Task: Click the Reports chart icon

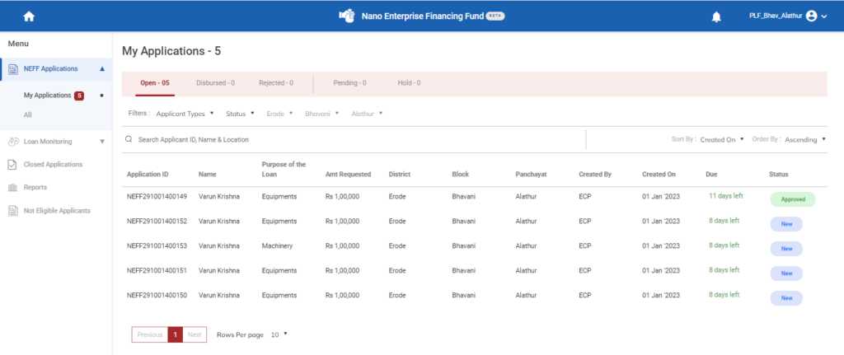Action: click(13, 188)
